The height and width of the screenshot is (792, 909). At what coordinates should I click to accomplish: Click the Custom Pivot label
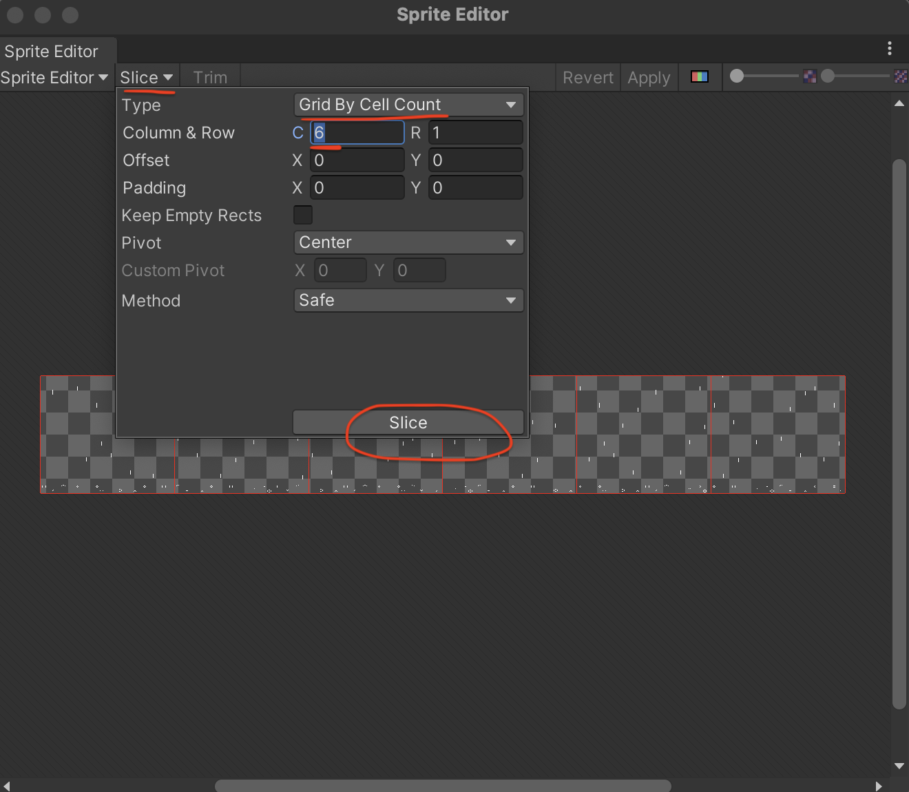pyautogui.click(x=173, y=271)
